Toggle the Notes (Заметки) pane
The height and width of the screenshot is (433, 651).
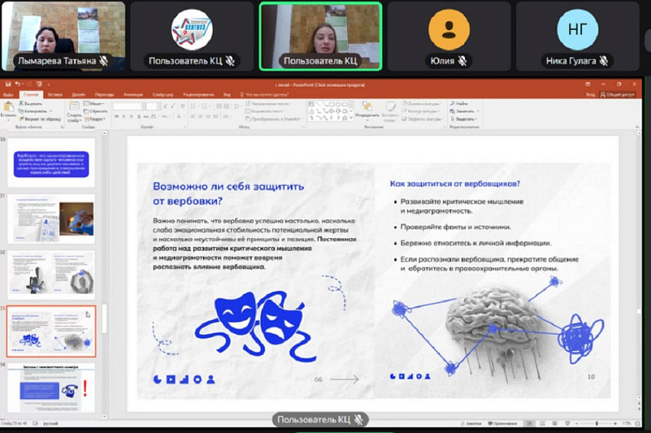(x=472, y=423)
